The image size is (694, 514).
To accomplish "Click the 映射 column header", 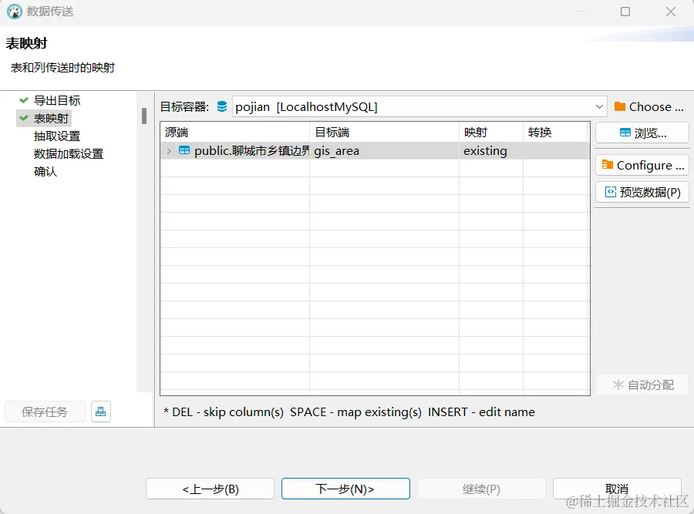I will 491,133.
